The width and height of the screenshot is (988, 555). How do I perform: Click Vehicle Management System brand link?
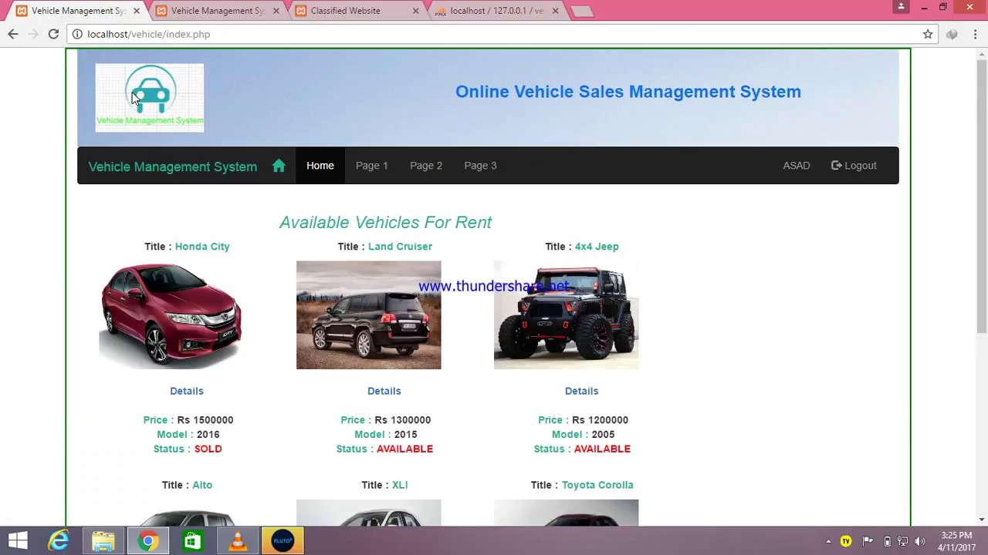pos(173,166)
